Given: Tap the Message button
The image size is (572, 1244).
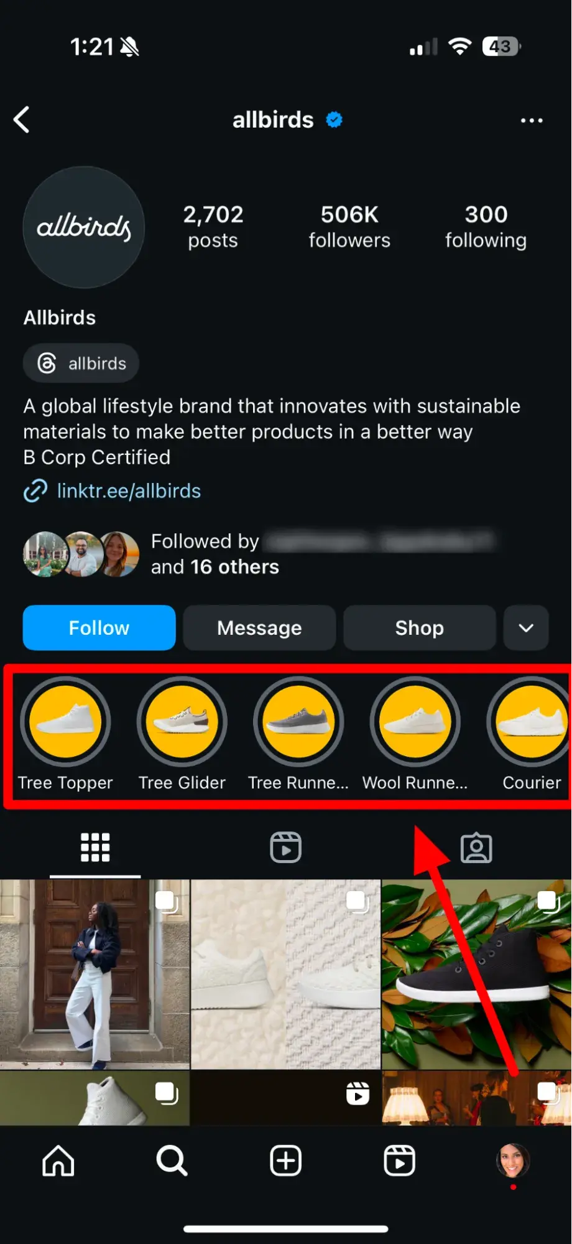Looking at the screenshot, I should 259,628.
